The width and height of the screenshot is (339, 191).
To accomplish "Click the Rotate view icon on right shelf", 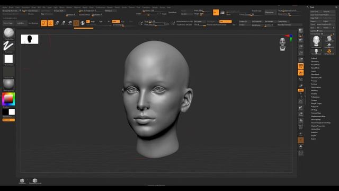I will pos(301,121).
